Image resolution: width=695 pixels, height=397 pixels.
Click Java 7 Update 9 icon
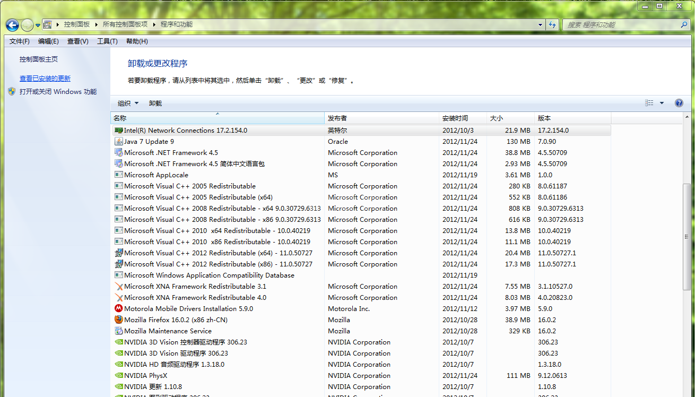click(x=119, y=141)
